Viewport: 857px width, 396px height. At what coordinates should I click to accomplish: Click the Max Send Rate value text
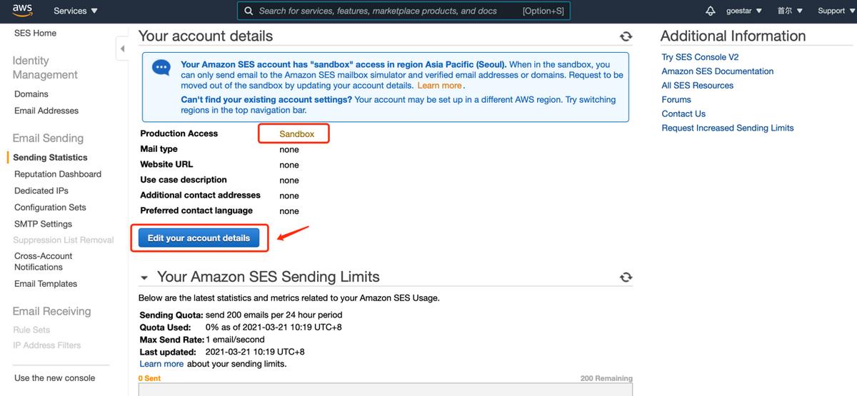pyautogui.click(x=235, y=340)
